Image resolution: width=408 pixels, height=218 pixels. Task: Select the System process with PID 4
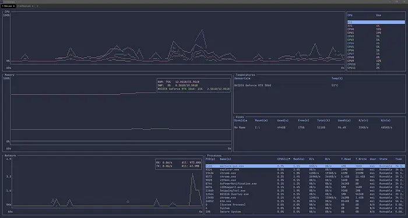(x=305, y=208)
